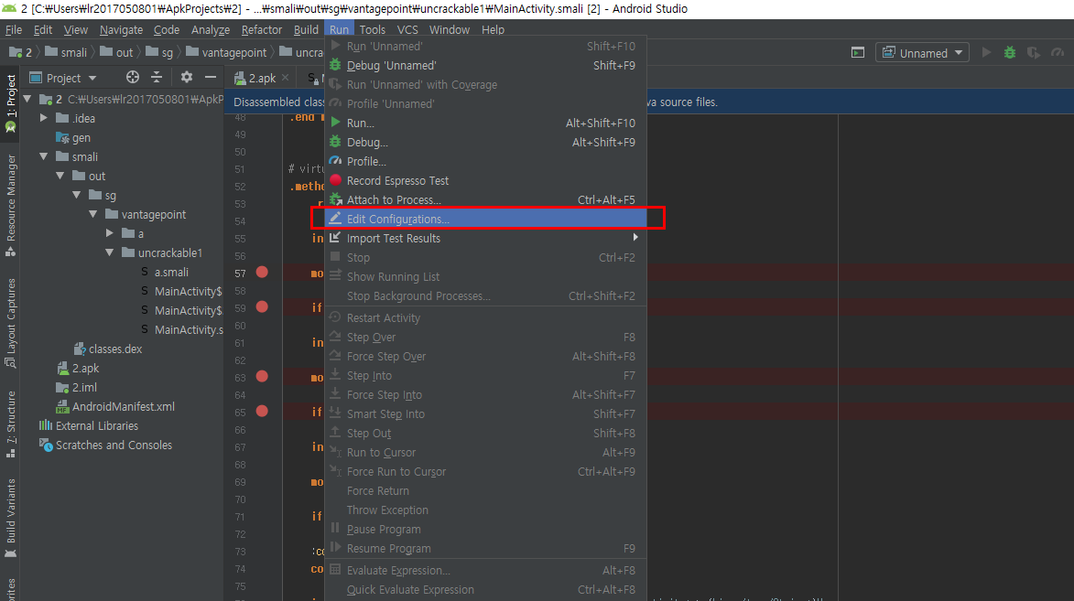The width and height of the screenshot is (1074, 601).
Task: Select Profile... menu entry
Action: click(485, 162)
